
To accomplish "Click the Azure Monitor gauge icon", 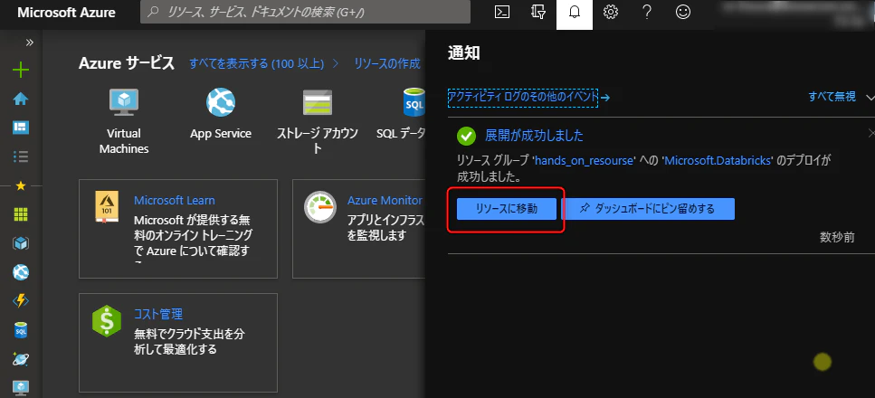I will (x=319, y=207).
